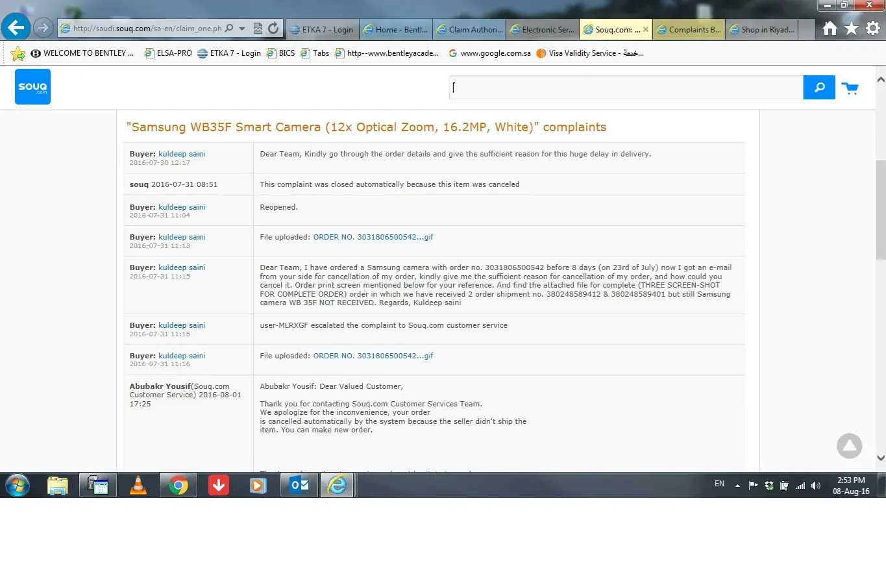The height and width of the screenshot is (583, 886).
Task: Refresh the page with reload icon
Action: point(273,29)
